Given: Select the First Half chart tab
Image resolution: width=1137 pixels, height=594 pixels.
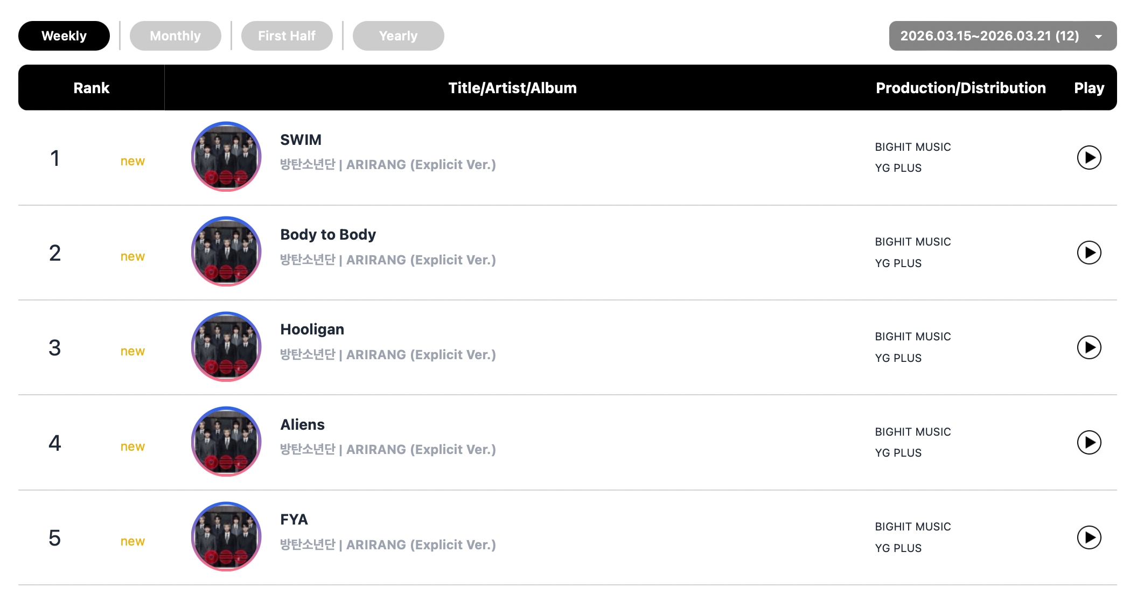Looking at the screenshot, I should 287,36.
